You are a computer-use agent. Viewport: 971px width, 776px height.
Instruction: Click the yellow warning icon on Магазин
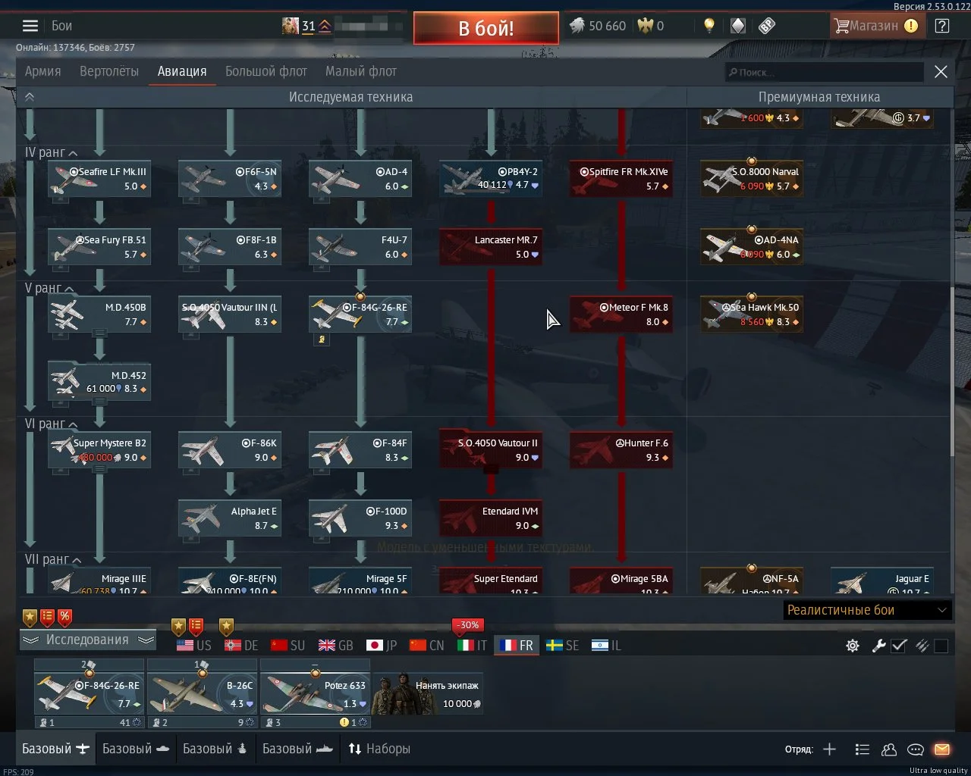tap(911, 26)
